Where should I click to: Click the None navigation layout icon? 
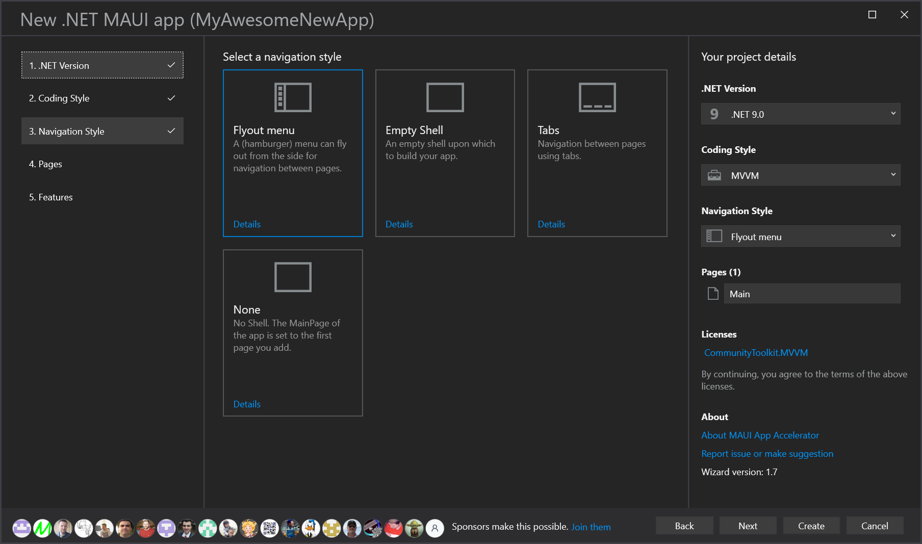tap(293, 277)
